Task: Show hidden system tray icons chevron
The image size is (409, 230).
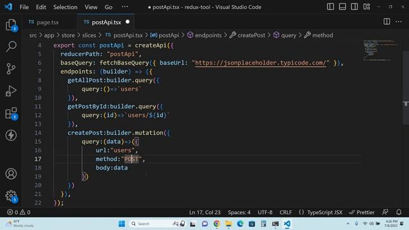Action: (x=348, y=224)
